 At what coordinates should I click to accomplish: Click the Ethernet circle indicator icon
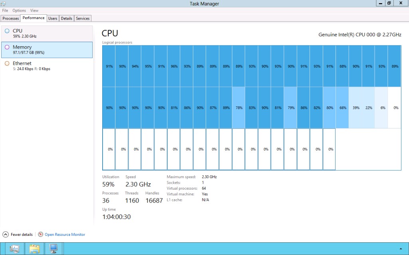point(7,63)
